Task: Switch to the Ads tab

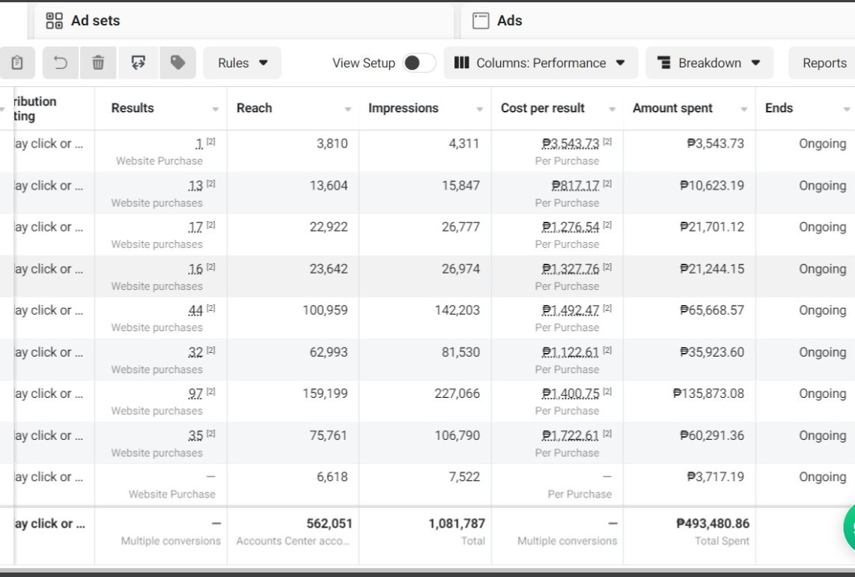Action: point(657,21)
